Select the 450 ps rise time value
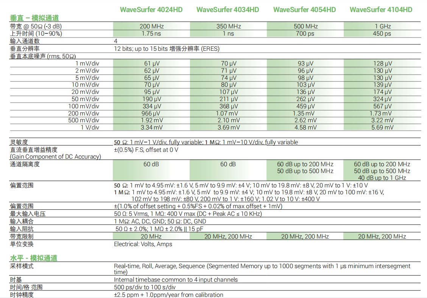Viewport: 427px width, 298px height. pyautogui.click(x=382, y=33)
